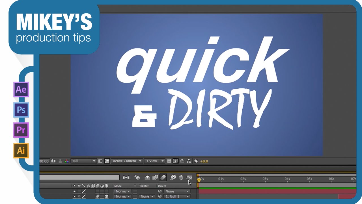Screen dimensions: 362x204
Task: Toggle quality switch on Null 1 child layer
Action: click(84, 196)
